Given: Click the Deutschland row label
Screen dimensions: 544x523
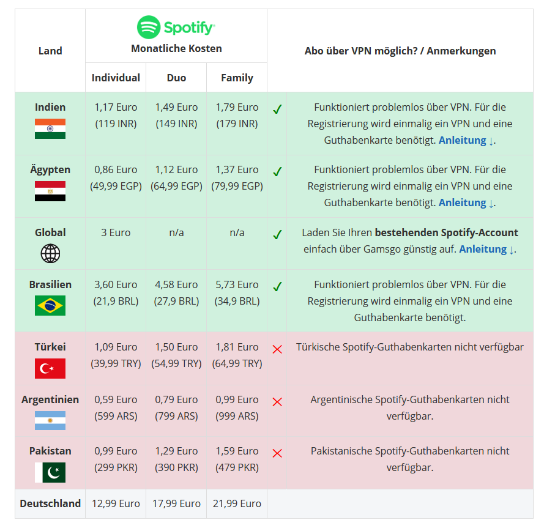Looking at the screenshot, I should point(50,503).
